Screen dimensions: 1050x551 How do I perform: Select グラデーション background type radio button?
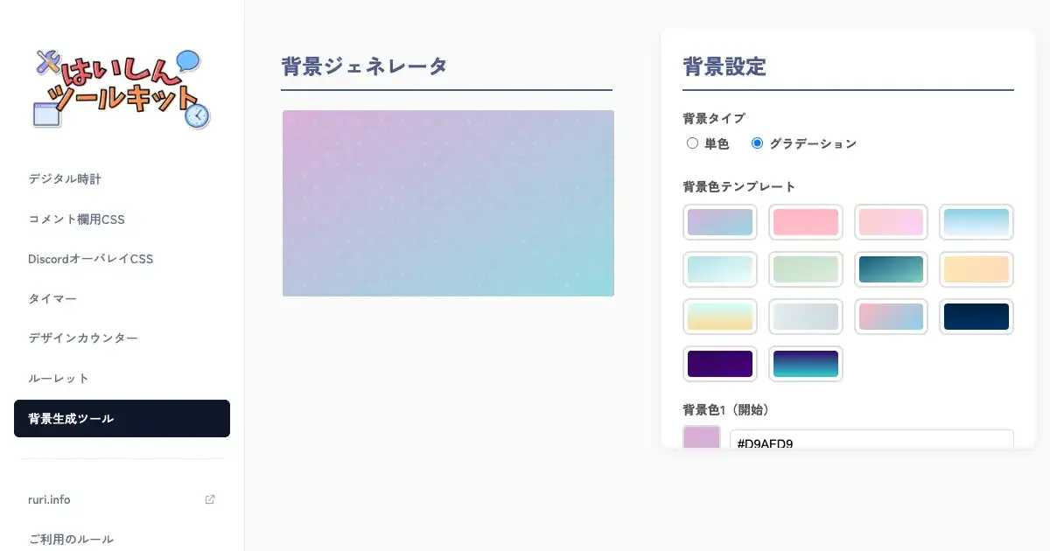[x=757, y=143]
